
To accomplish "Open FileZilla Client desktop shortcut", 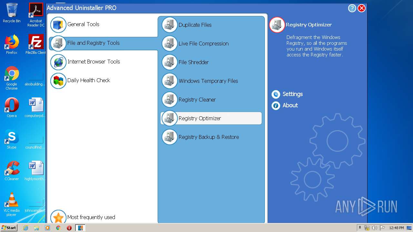I will pyautogui.click(x=36, y=44).
